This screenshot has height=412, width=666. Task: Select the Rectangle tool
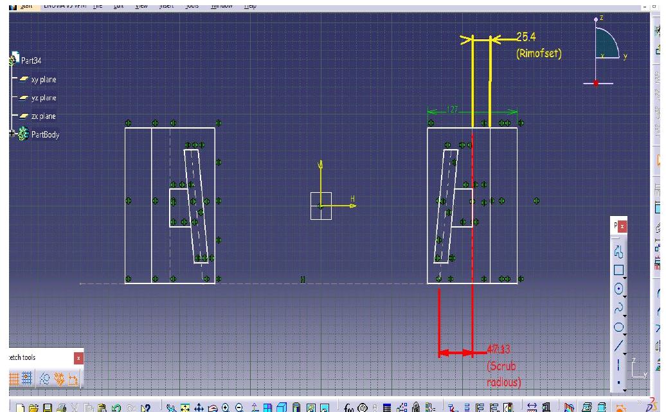(618, 270)
